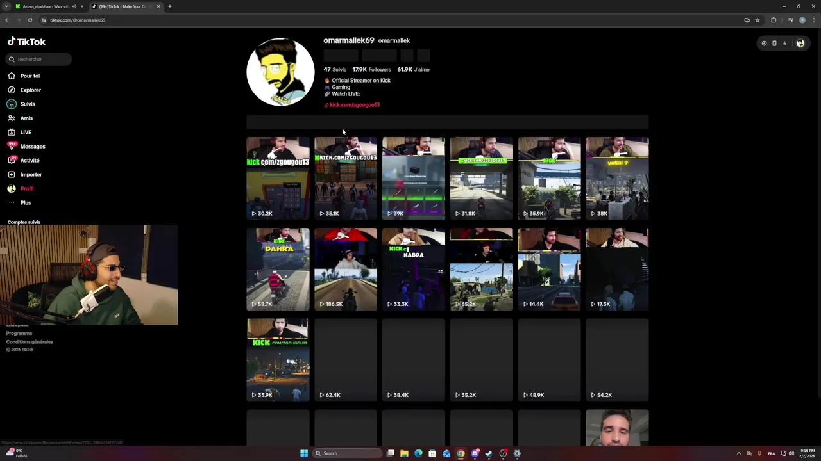Open Chrome media controls icon
Image resolution: width=821 pixels, height=461 pixels.
(x=790, y=20)
